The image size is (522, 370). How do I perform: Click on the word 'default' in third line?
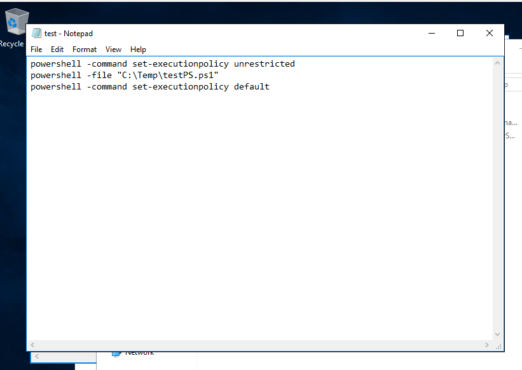[x=252, y=87]
